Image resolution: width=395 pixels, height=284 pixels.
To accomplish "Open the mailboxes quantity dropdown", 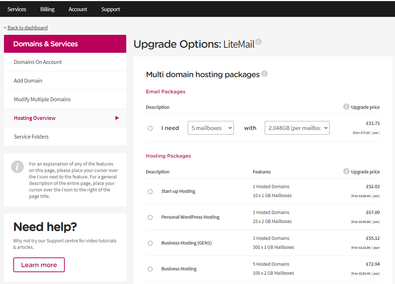I will [210, 127].
